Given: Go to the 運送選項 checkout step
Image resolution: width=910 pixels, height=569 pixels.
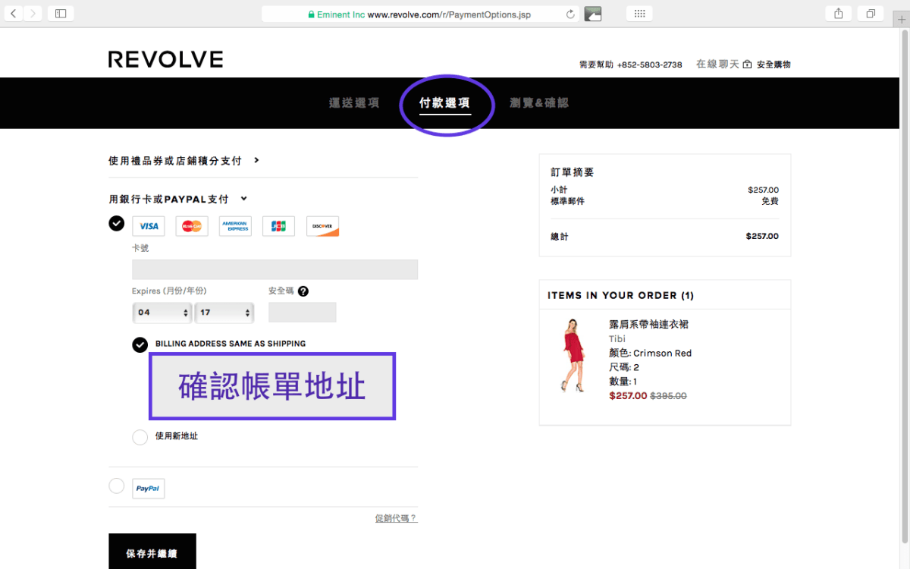Looking at the screenshot, I should tap(354, 103).
